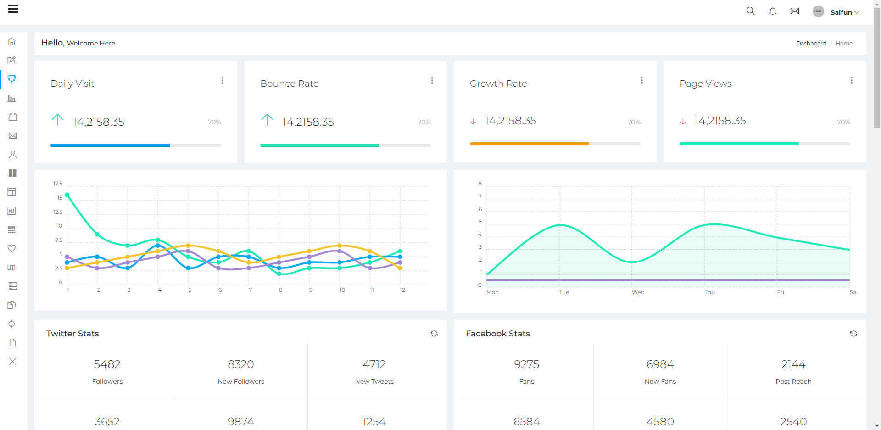Open notifications bell icon
The height and width of the screenshot is (430, 881).
pos(773,11)
